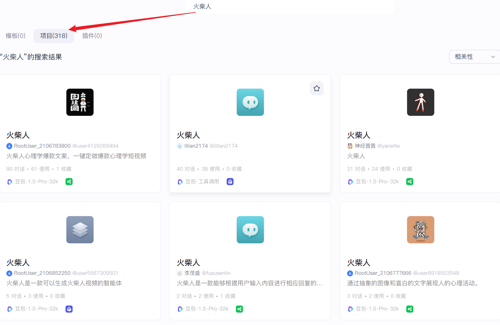Click description 火柴人是一款可以生成火柴人视频的智能体

[x=64, y=283]
